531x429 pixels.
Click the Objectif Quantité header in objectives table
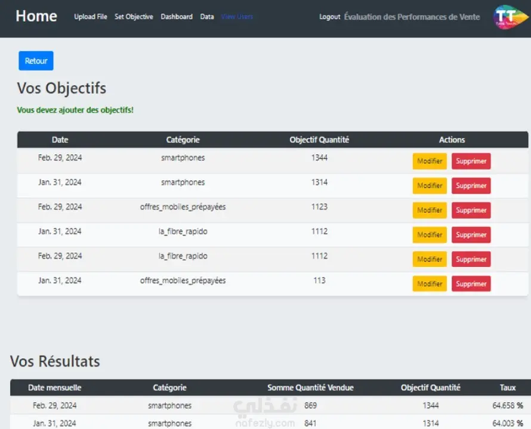pos(319,140)
